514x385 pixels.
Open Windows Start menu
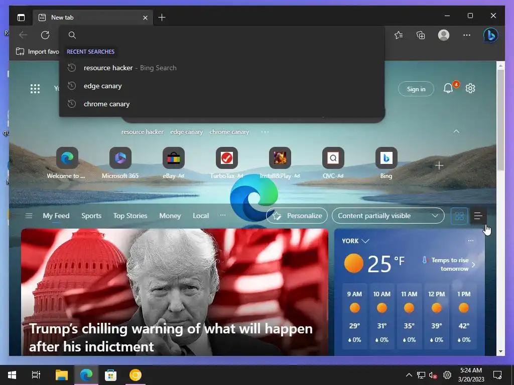12,375
